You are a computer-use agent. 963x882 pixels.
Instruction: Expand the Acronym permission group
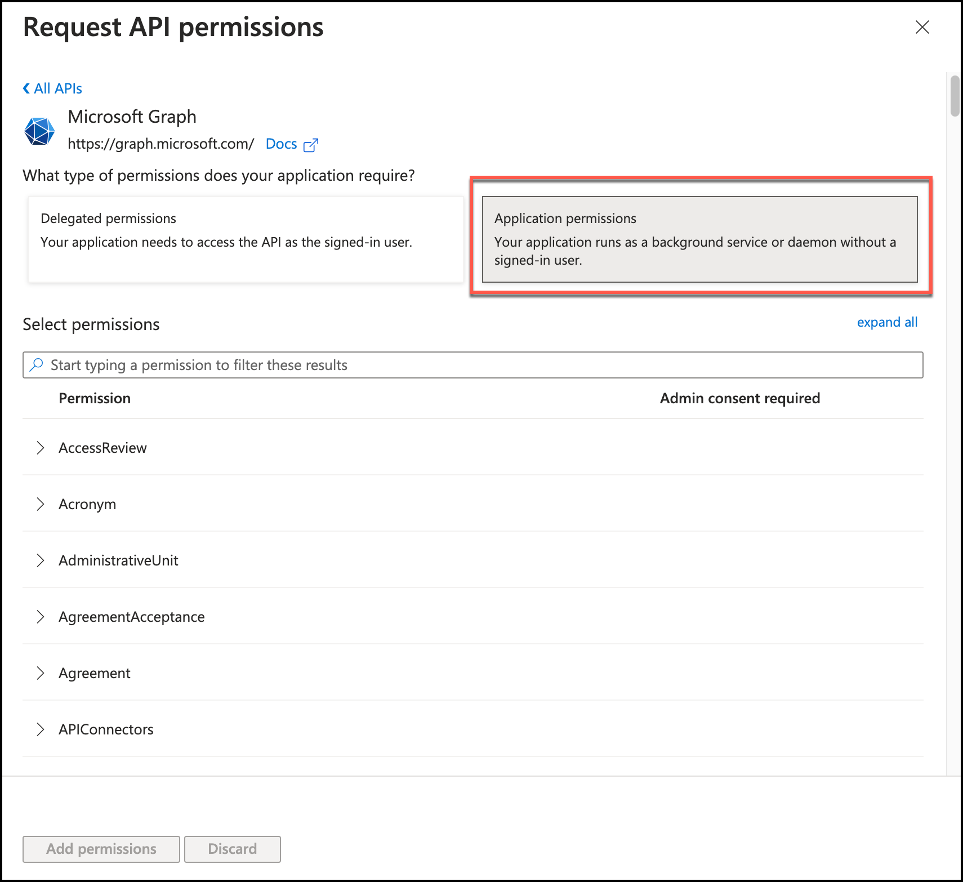(x=40, y=504)
